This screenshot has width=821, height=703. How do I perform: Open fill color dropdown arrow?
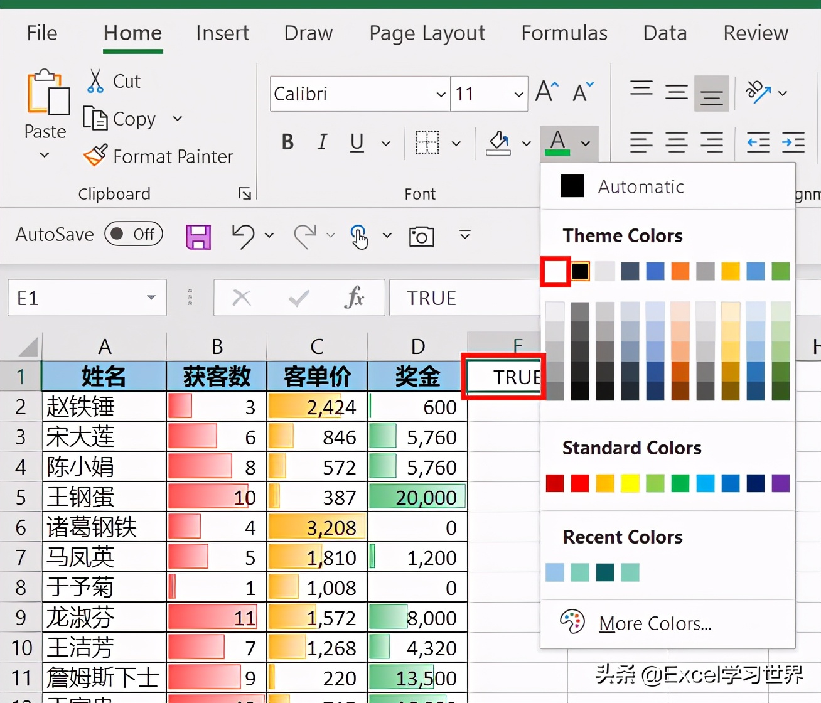point(527,144)
